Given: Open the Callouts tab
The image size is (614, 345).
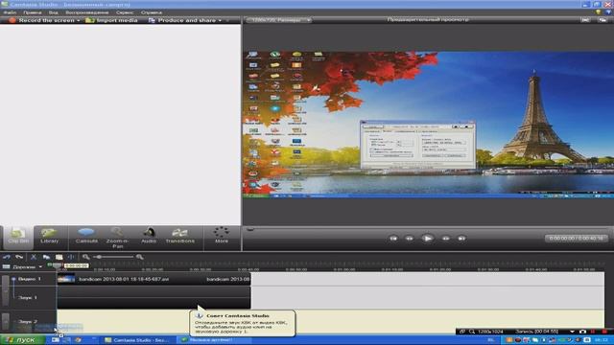Looking at the screenshot, I should coord(86,237).
